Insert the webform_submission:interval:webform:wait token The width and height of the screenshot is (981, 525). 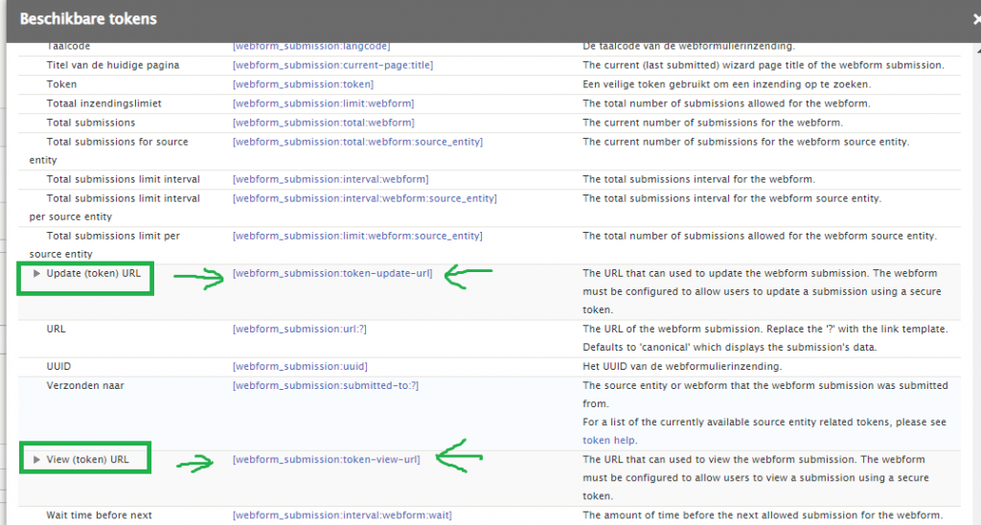click(x=342, y=515)
